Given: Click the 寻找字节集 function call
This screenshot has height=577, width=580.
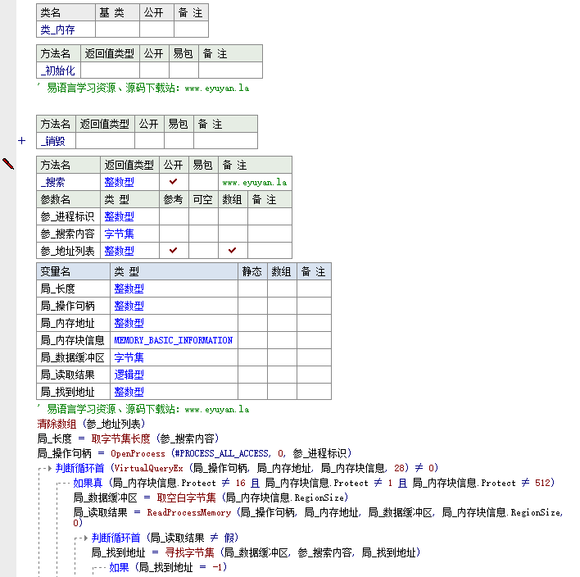Looking at the screenshot, I should click(x=189, y=552).
